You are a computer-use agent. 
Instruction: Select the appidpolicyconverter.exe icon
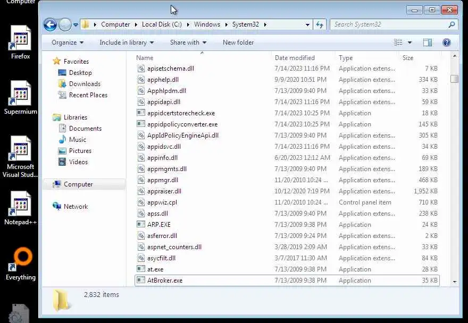[x=141, y=124]
